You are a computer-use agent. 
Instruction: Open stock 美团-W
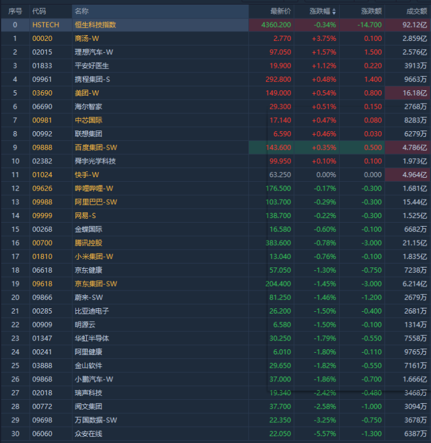click(x=87, y=93)
